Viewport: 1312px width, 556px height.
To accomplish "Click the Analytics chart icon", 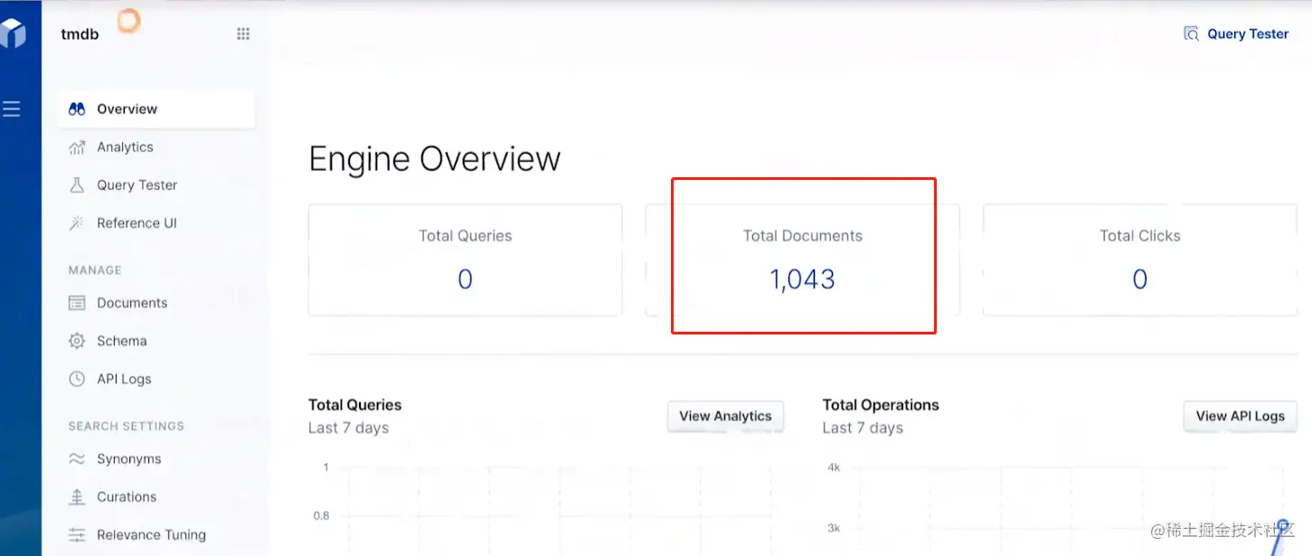I will [77, 147].
